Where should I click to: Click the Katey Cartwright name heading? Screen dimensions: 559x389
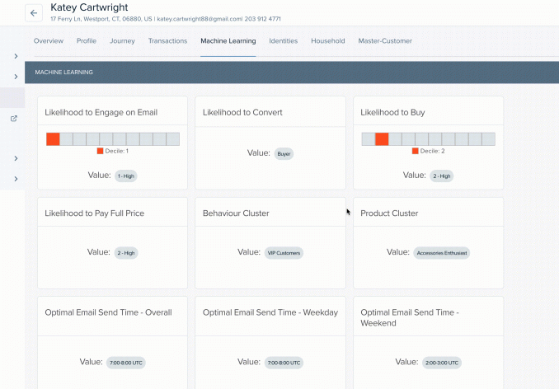coord(89,7)
